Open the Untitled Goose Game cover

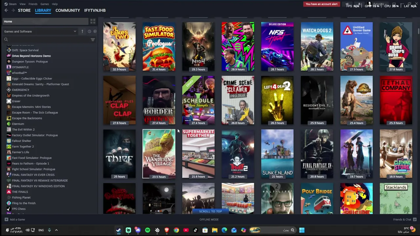pos(356,46)
